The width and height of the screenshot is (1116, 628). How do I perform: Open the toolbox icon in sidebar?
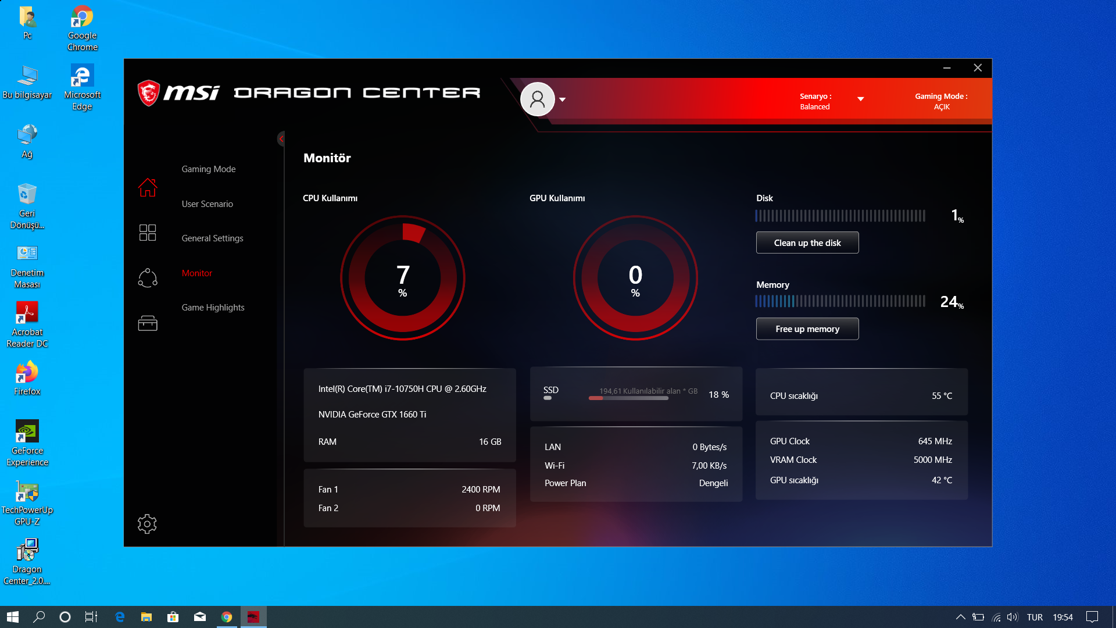[148, 323]
